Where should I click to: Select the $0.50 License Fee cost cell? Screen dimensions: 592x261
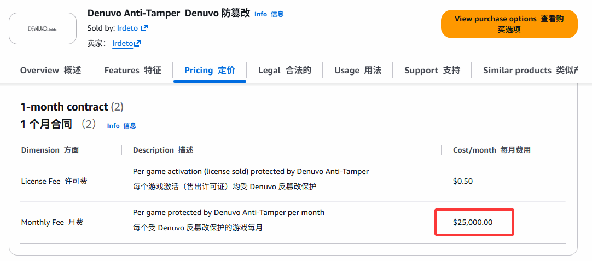(x=463, y=181)
